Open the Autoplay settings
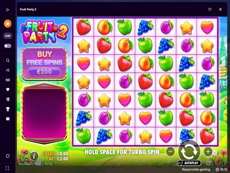The image size is (230, 173). (x=189, y=163)
